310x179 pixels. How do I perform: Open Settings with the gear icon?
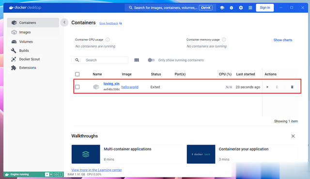pyautogui.click(x=241, y=8)
